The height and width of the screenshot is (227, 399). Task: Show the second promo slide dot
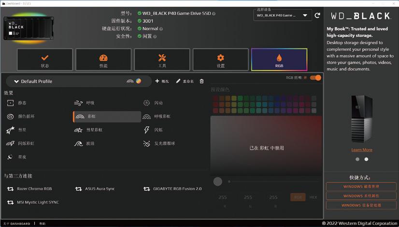click(366, 159)
